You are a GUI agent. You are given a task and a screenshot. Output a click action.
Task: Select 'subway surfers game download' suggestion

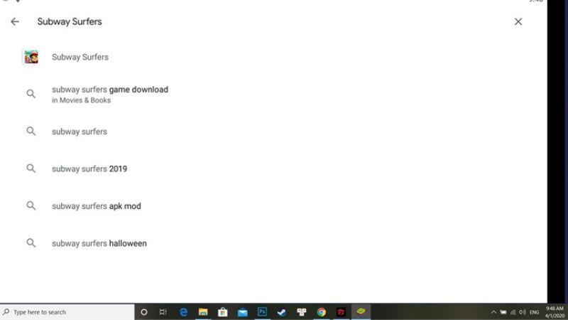109,90
